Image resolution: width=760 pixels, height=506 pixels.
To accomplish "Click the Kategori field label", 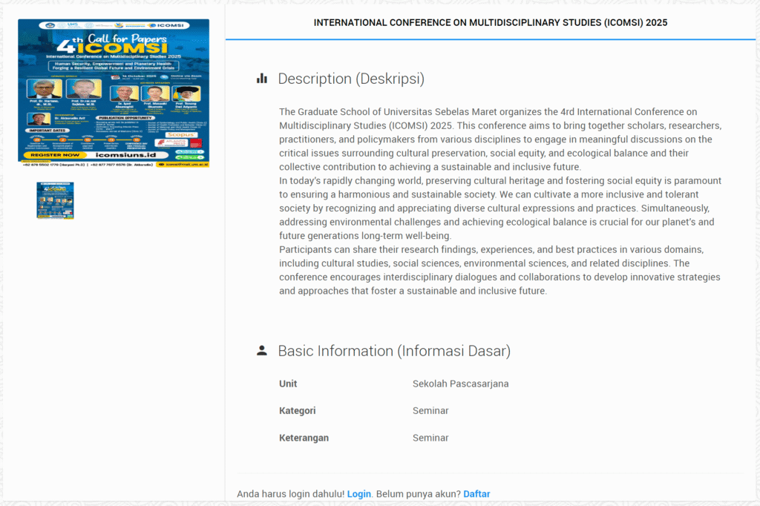I will pos(297,410).
